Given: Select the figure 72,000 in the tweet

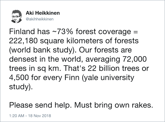Looking at the screenshot, I should pyautogui.click(x=134, y=59).
